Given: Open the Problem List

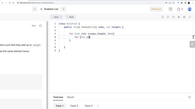Looking at the screenshot, I should [x=49, y=9].
